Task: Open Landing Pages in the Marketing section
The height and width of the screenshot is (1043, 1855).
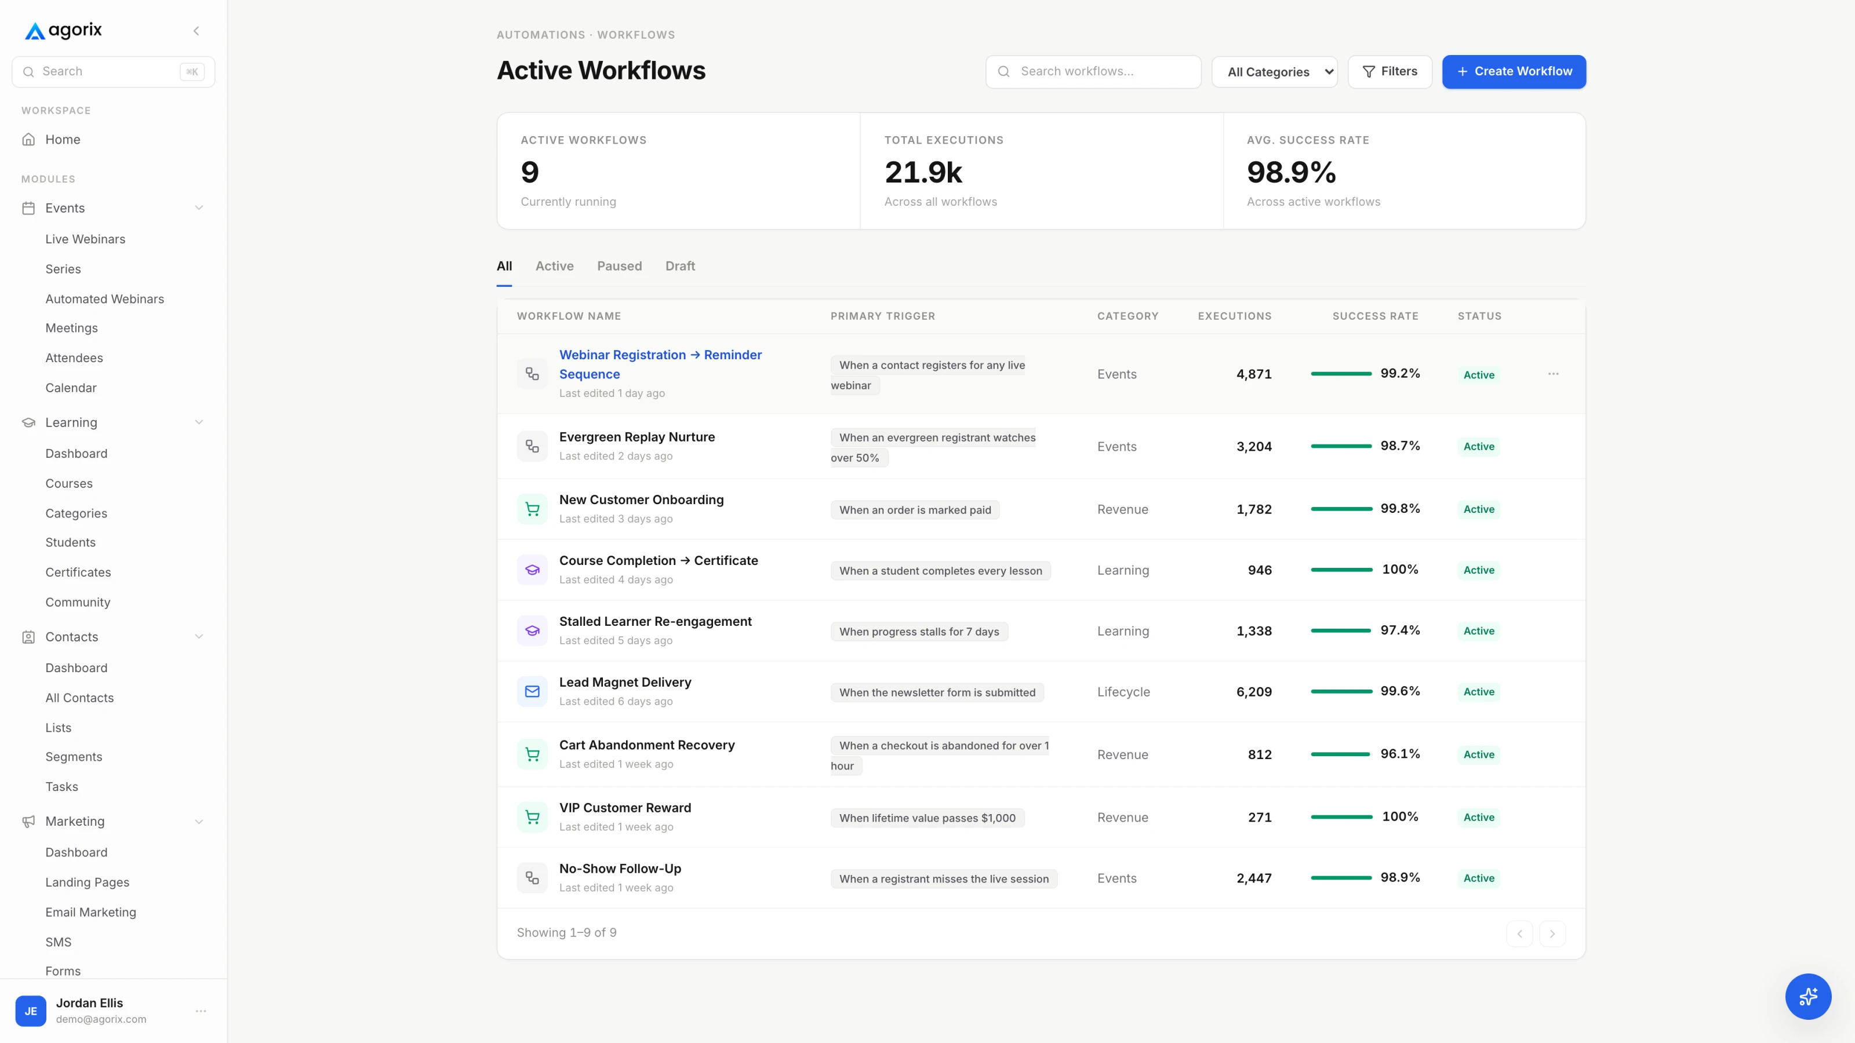Action: 87,882
